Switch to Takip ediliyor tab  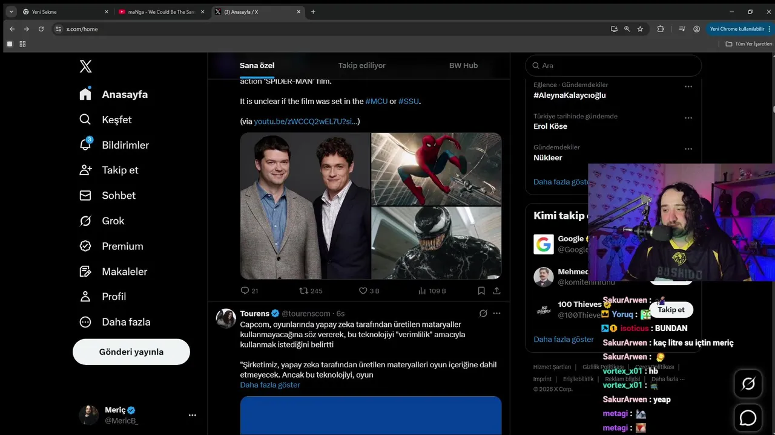click(361, 65)
